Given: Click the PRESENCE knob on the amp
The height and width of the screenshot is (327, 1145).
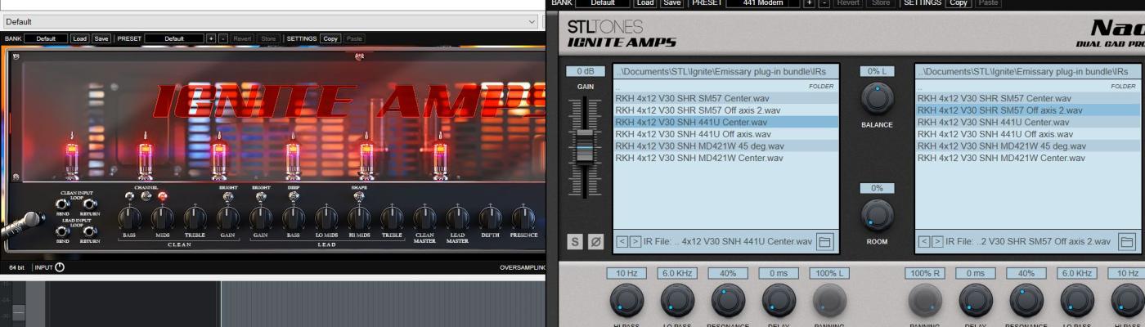Looking at the screenshot, I should (x=523, y=217).
